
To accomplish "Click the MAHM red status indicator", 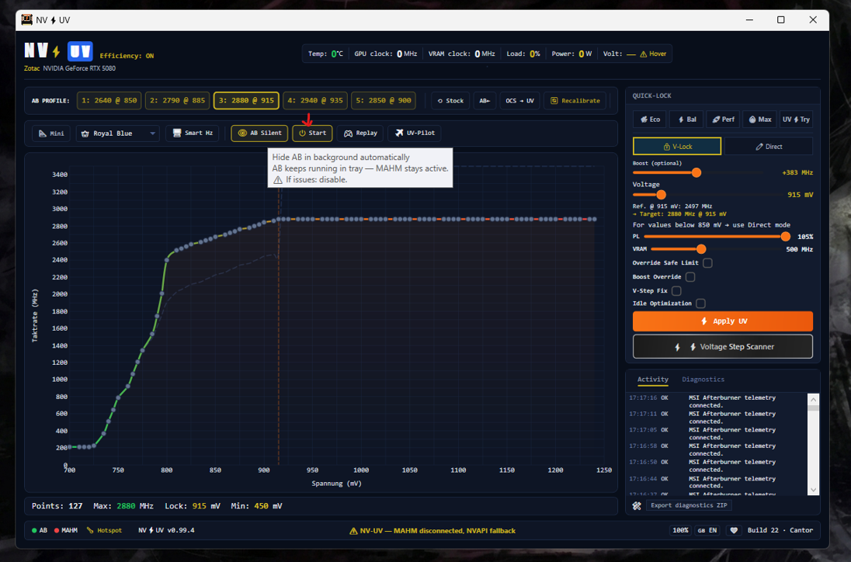I will tap(66, 530).
